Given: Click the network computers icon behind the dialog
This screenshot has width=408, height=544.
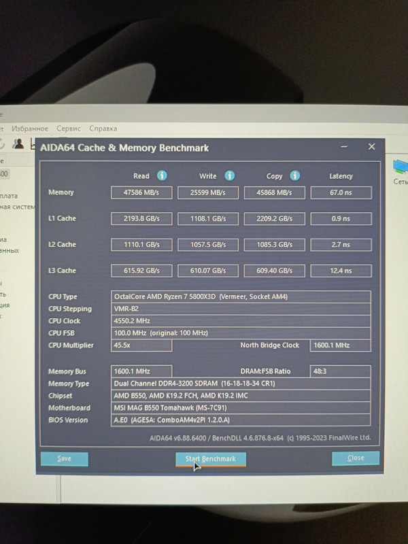Looking at the screenshot, I should (401, 167).
